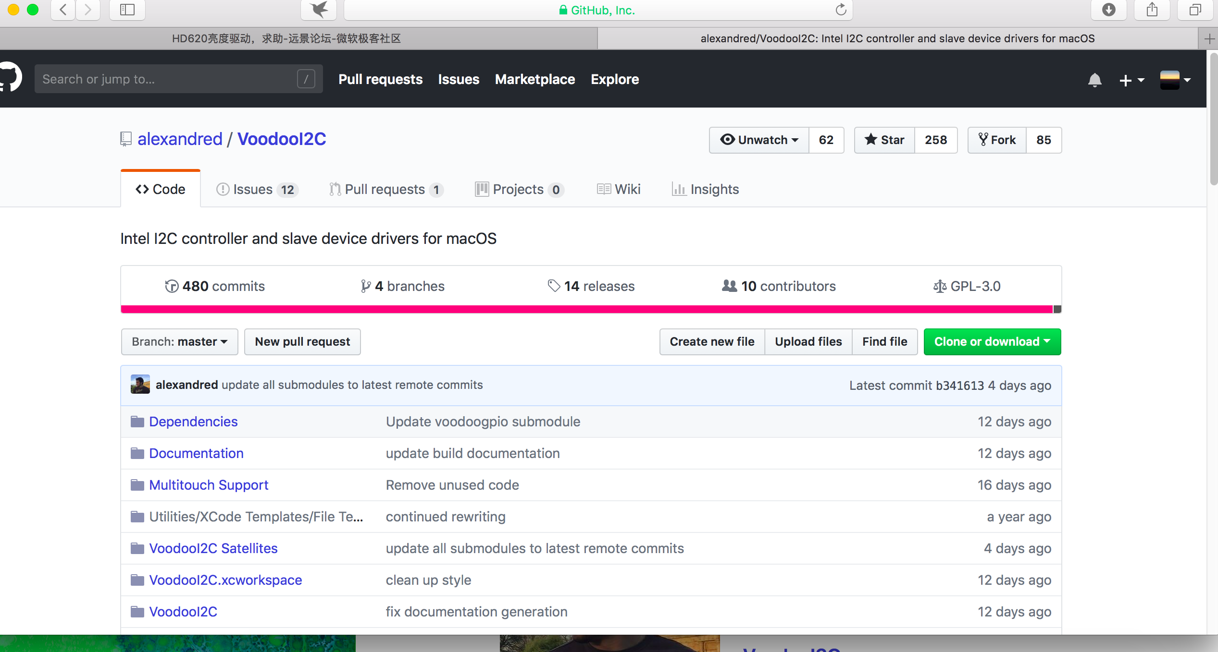Open a new Safari tab
1218x652 pixels.
(1209, 38)
